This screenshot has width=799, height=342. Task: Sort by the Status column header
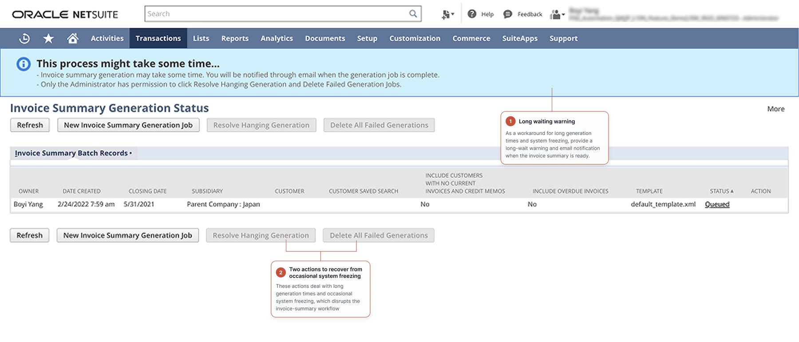[x=721, y=191]
